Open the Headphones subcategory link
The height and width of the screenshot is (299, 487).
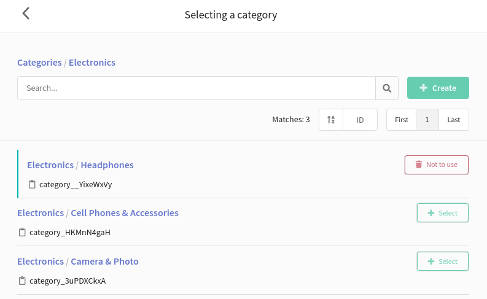[x=107, y=165]
